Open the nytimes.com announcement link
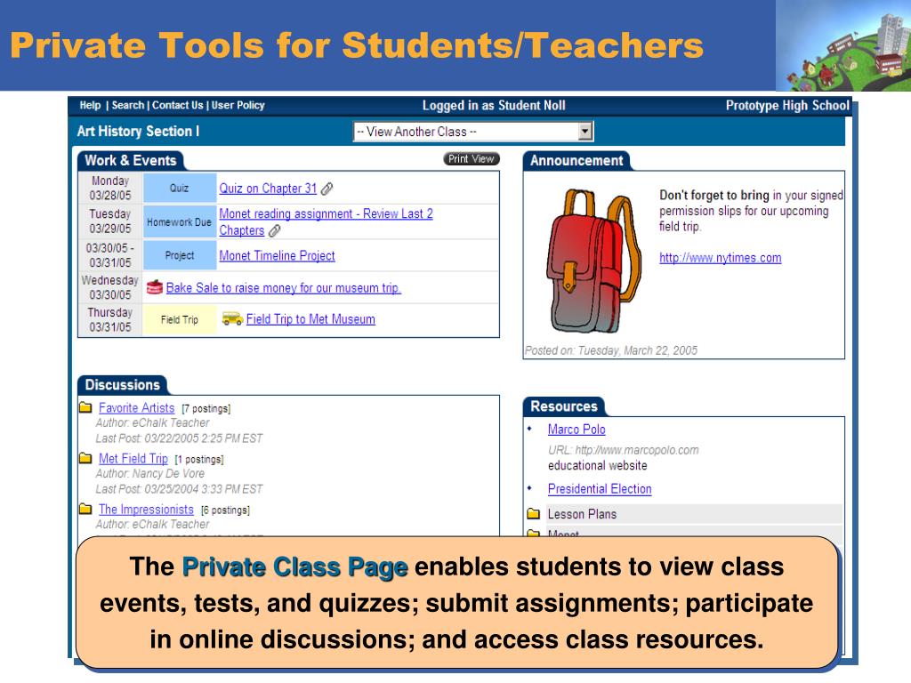The image size is (911, 683). (721, 258)
